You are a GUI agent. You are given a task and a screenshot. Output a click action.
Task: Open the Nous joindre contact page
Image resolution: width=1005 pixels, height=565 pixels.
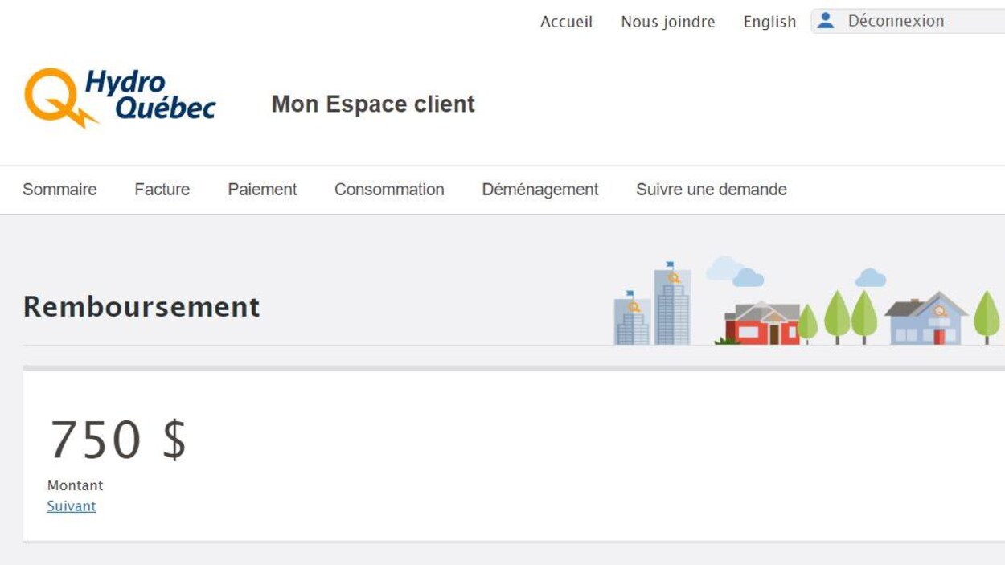coord(667,22)
